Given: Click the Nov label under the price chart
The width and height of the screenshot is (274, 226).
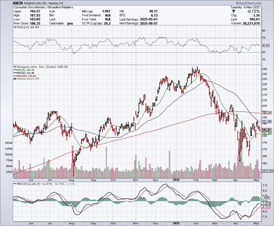Looking at the screenshot, I should [x=136, y=180].
